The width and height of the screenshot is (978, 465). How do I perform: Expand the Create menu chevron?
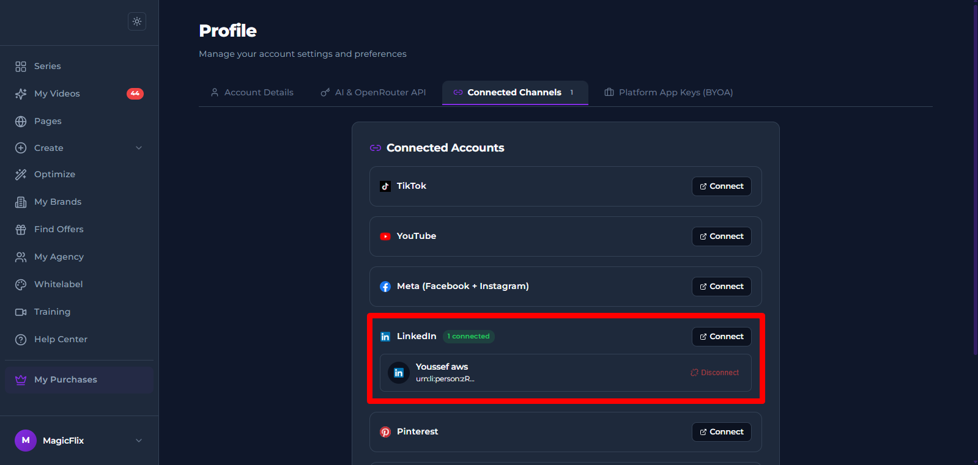[x=139, y=148]
